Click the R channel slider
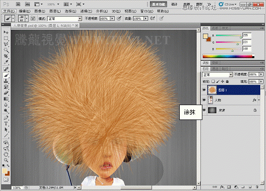 (x=228, y=36)
